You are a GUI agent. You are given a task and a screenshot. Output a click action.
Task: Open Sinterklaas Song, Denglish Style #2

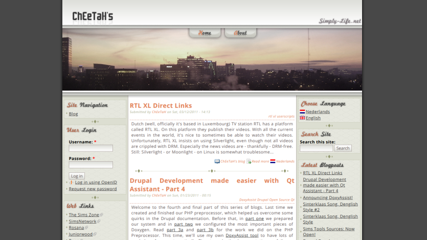click(330, 207)
